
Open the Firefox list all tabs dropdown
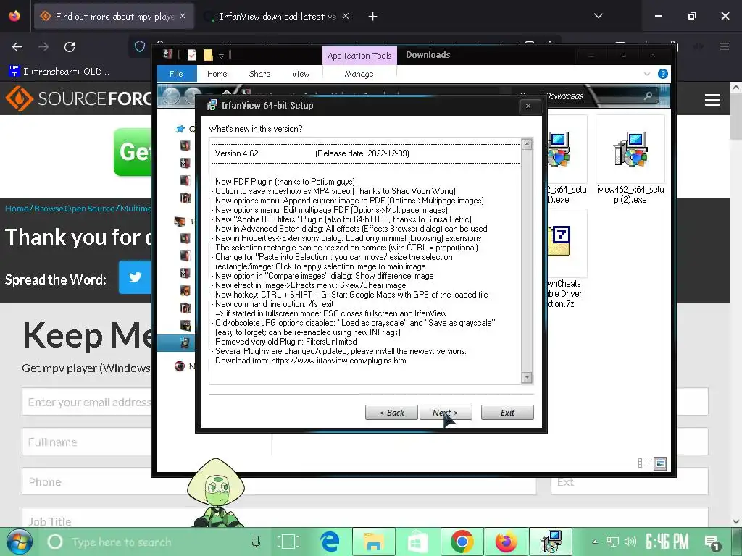pyautogui.click(x=598, y=16)
